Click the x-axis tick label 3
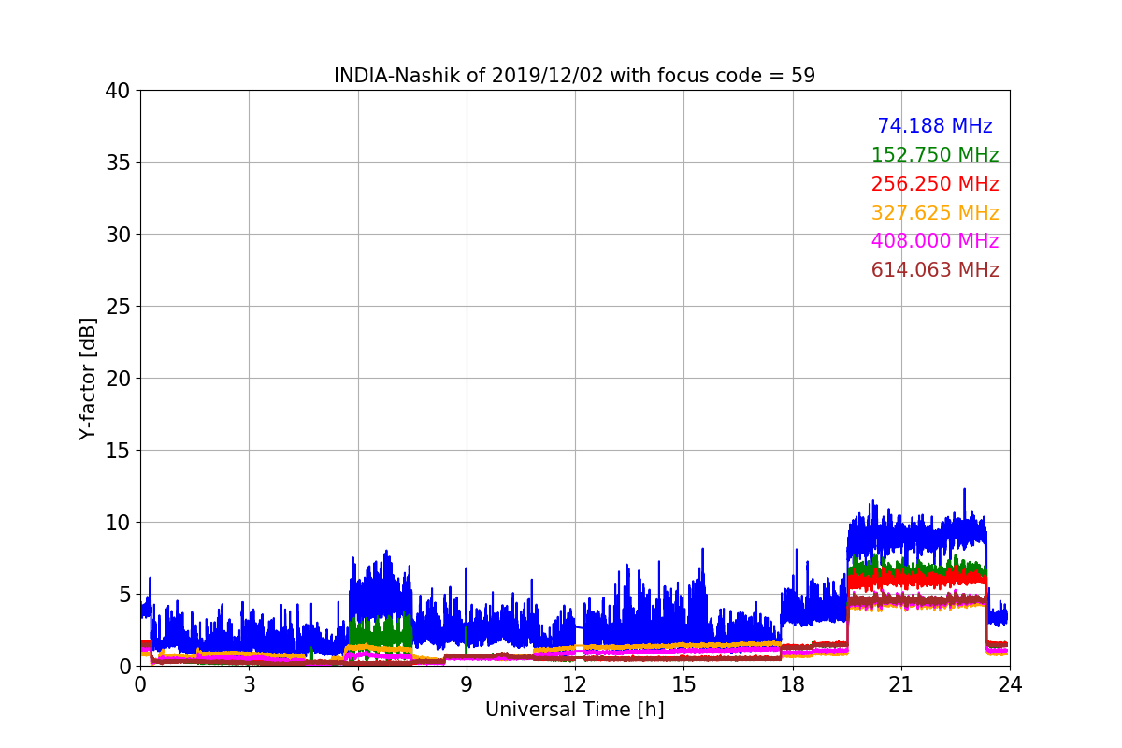 [249, 683]
